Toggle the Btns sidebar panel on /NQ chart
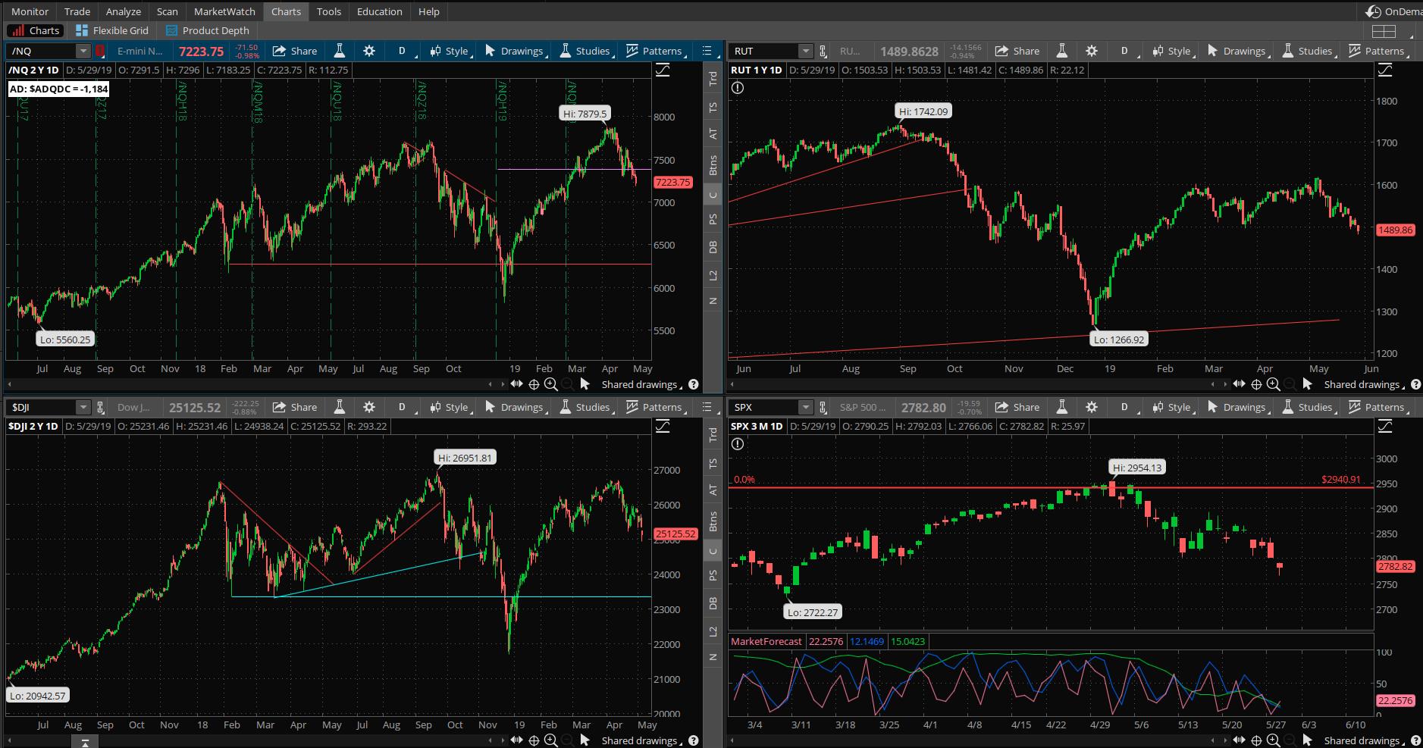 pyautogui.click(x=713, y=165)
